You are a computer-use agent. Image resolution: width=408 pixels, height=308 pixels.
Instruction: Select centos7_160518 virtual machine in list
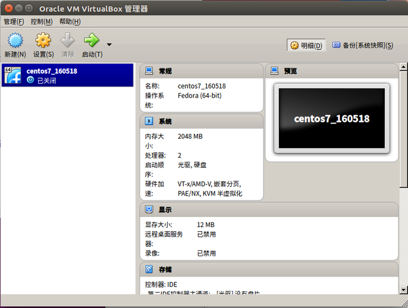pos(68,75)
